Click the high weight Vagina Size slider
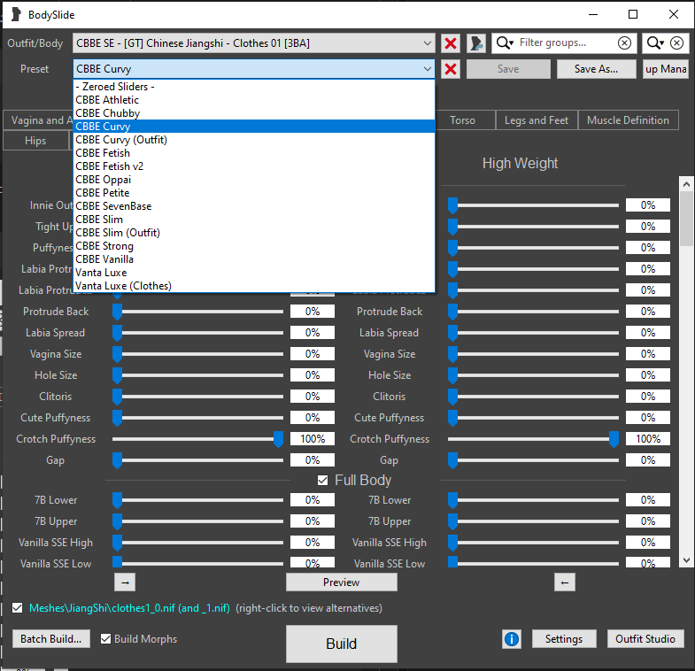The image size is (695, 671). pos(533,354)
